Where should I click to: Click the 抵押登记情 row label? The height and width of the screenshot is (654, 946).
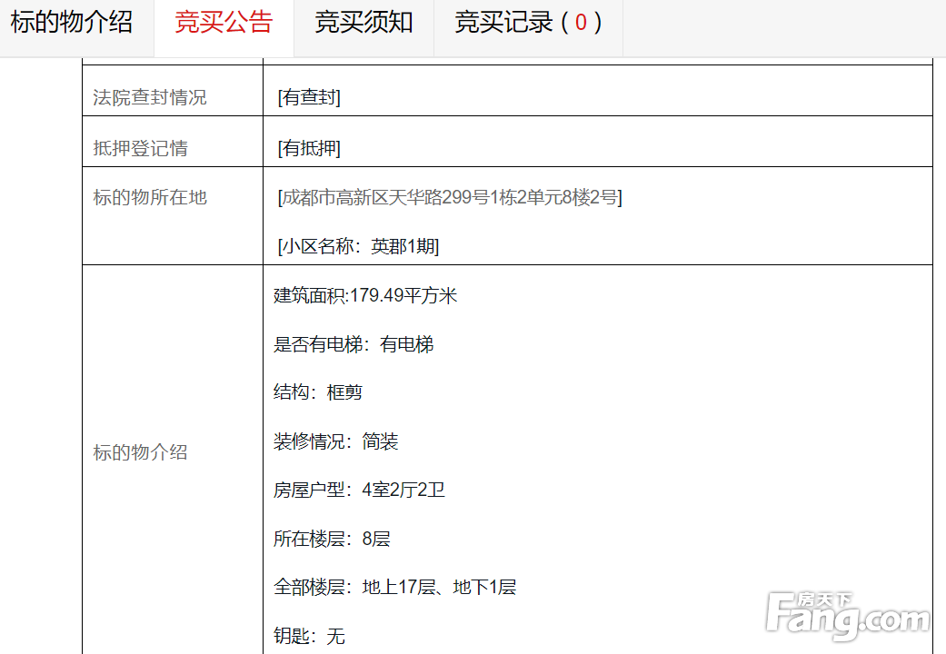click(x=141, y=148)
